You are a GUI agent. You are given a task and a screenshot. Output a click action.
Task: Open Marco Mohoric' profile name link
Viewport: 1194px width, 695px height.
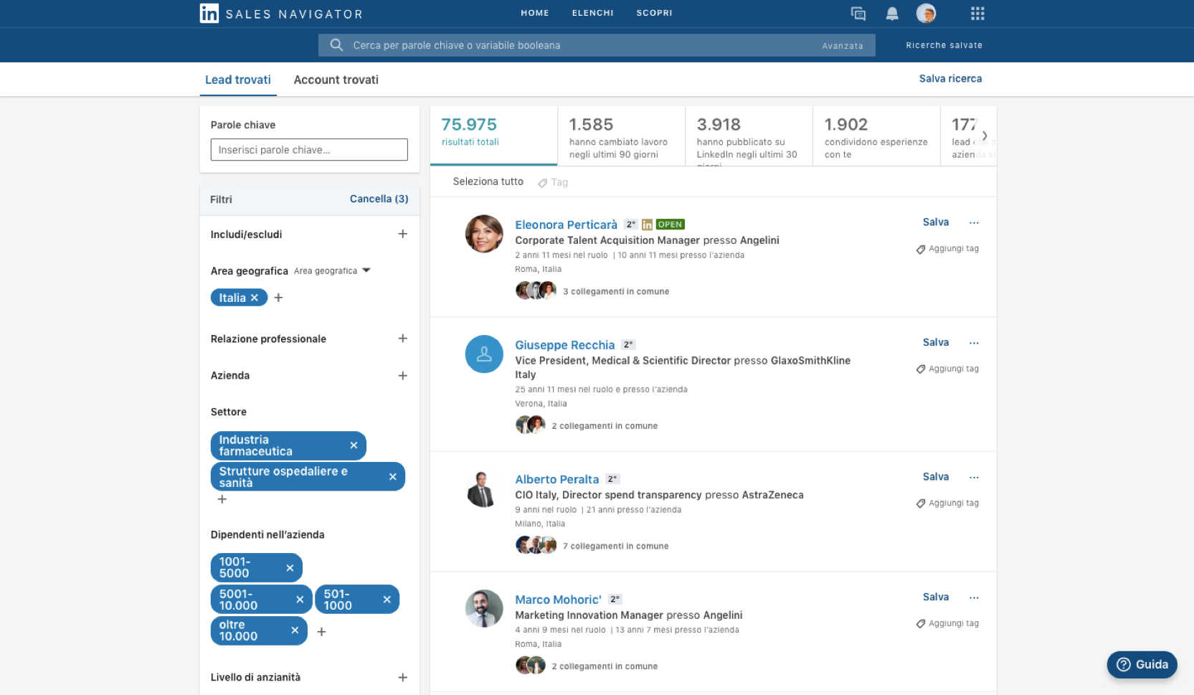pos(558,600)
